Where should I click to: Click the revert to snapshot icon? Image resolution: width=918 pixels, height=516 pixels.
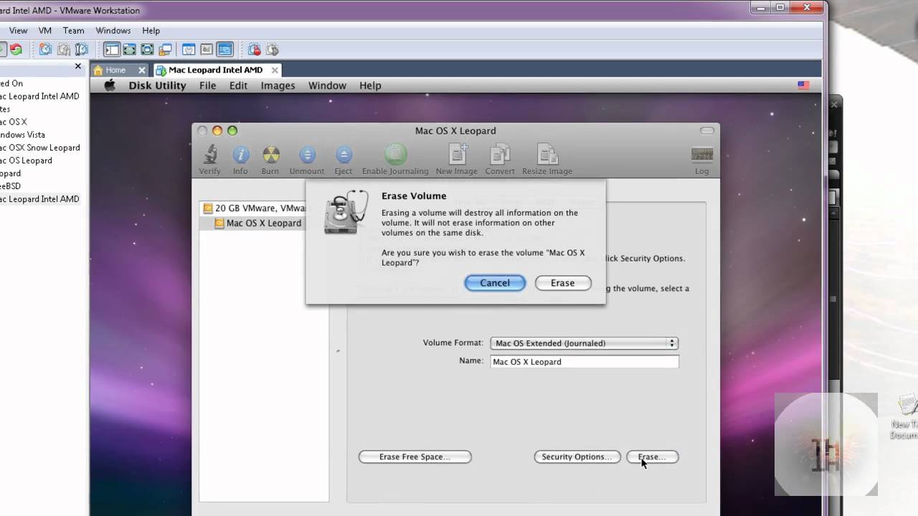pos(64,49)
